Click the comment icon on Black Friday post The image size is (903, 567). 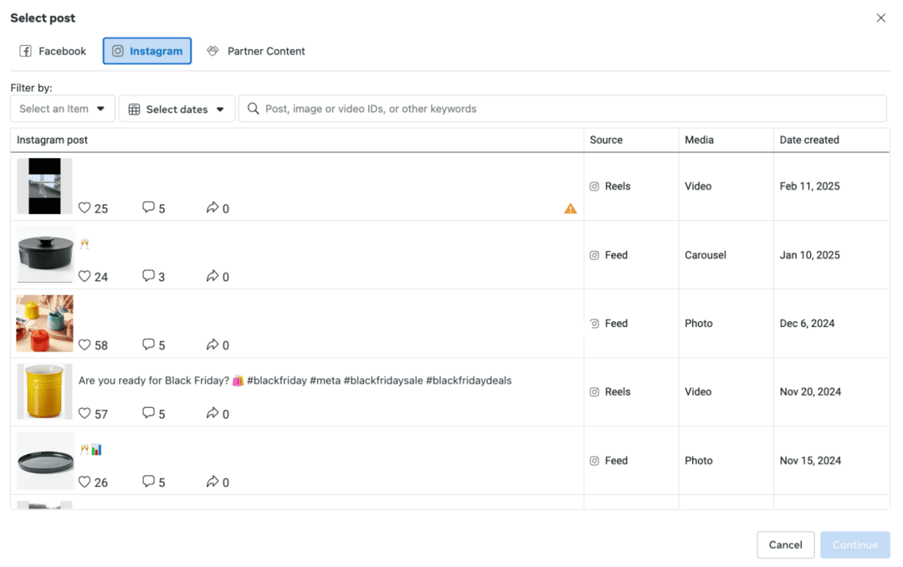pos(149,413)
